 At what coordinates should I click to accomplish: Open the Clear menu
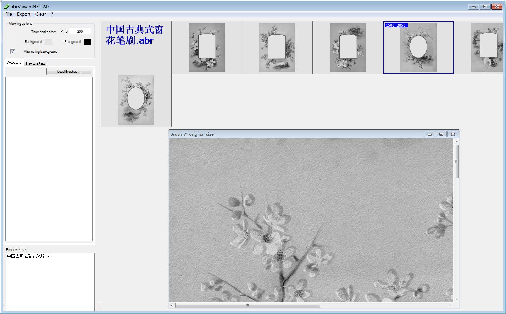pyautogui.click(x=41, y=14)
